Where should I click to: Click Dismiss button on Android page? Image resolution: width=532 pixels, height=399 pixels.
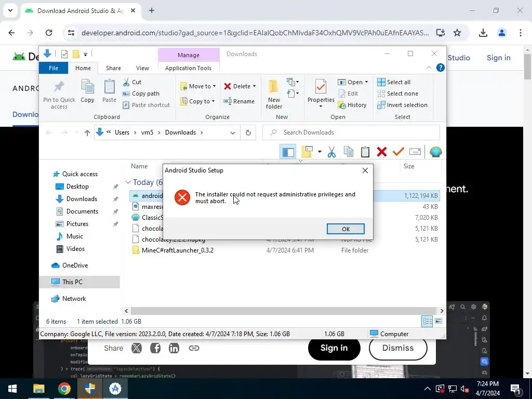(x=397, y=348)
